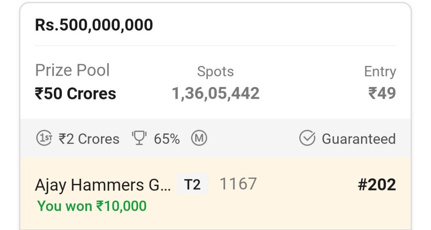Click the You won ₹10,000 message

(92, 206)
